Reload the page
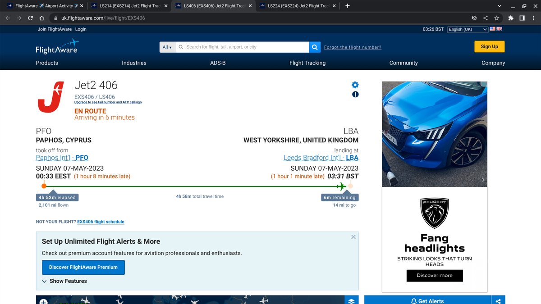The height and width of the screenshot is (304, 541). (30, 18)
